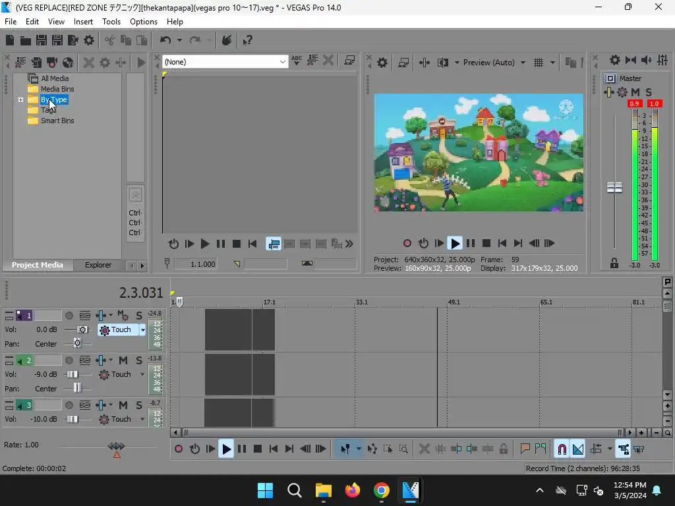The image size is (675, 506).
Task: Click the timeline time display 2.3.031
Action: (x=141, y=293)
